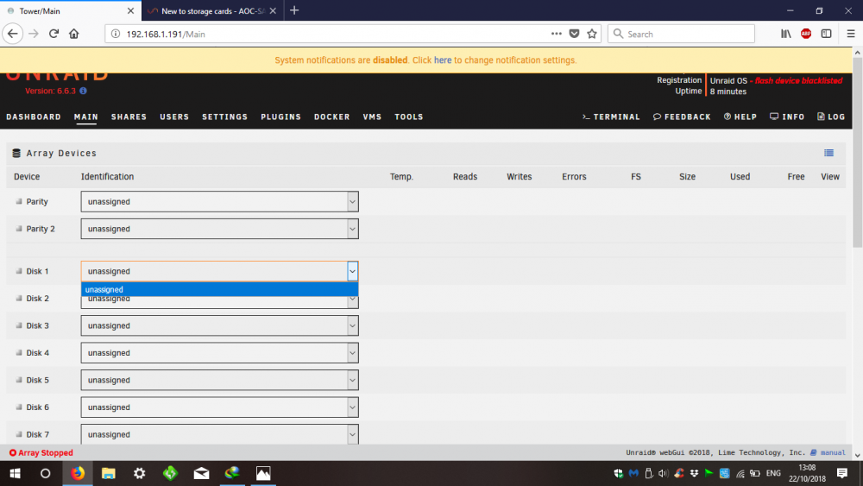Viewport: 863px width, 486px height.
Task: Open Cortana search circle on taskbar
Action: point(46,473)
